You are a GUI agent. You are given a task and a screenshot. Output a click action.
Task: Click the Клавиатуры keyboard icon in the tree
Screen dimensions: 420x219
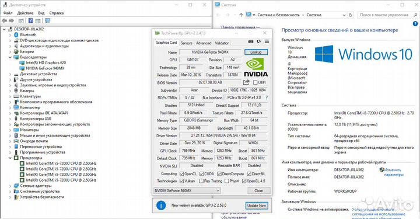pos(16,96)
